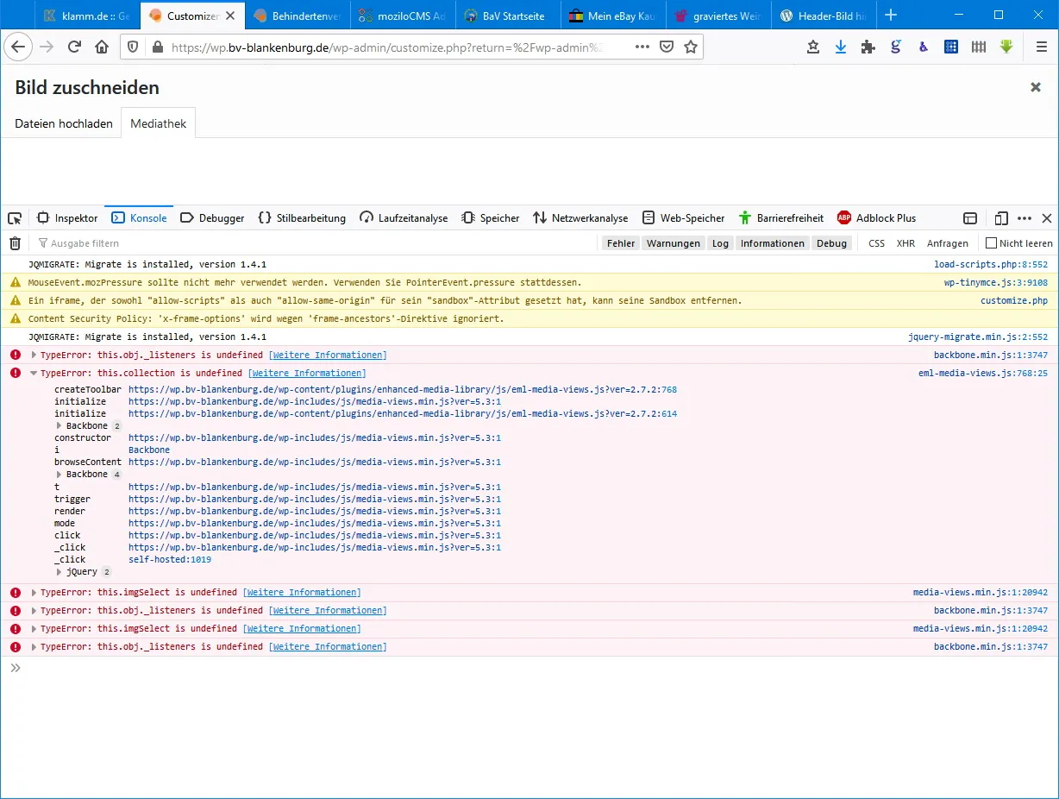The image size is (1059, 799).
Task: Click the Ausgabe filtern input field
Action: (315, 243)
